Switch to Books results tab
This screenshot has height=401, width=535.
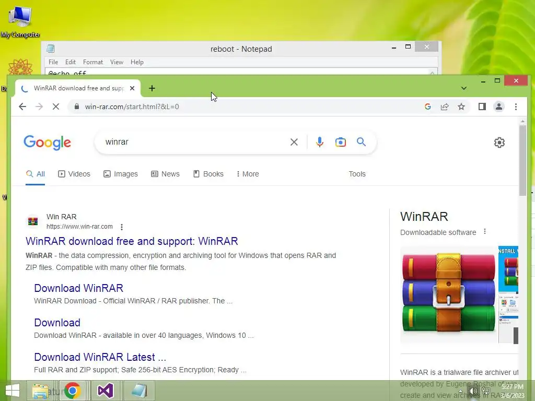pos(208,174)
